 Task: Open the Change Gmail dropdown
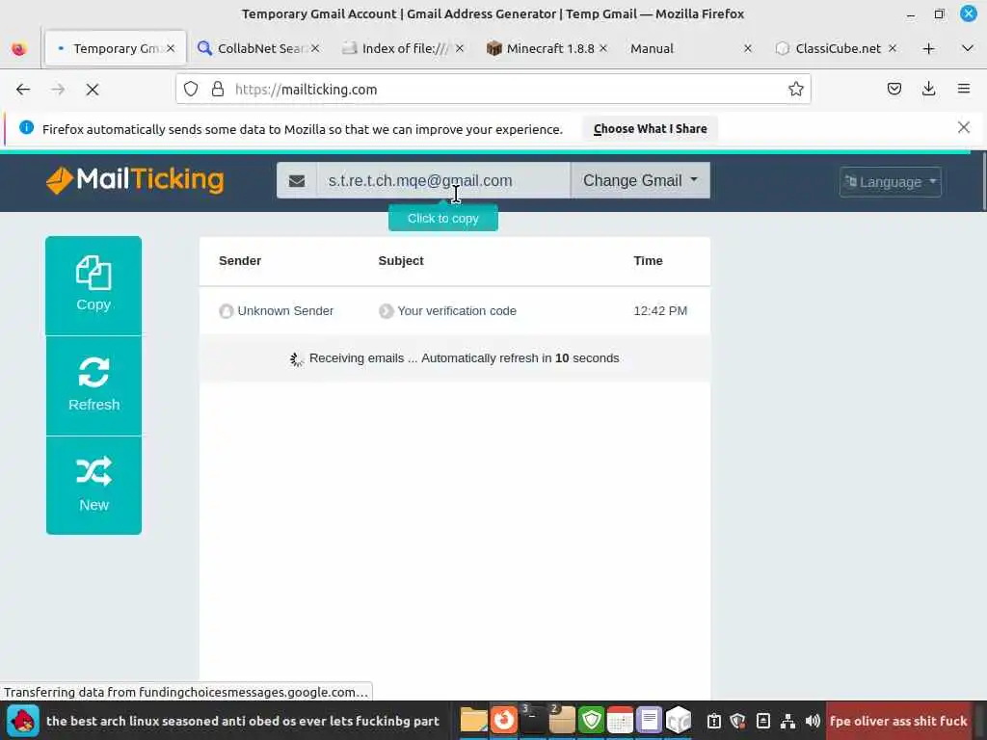pos(640,180)
